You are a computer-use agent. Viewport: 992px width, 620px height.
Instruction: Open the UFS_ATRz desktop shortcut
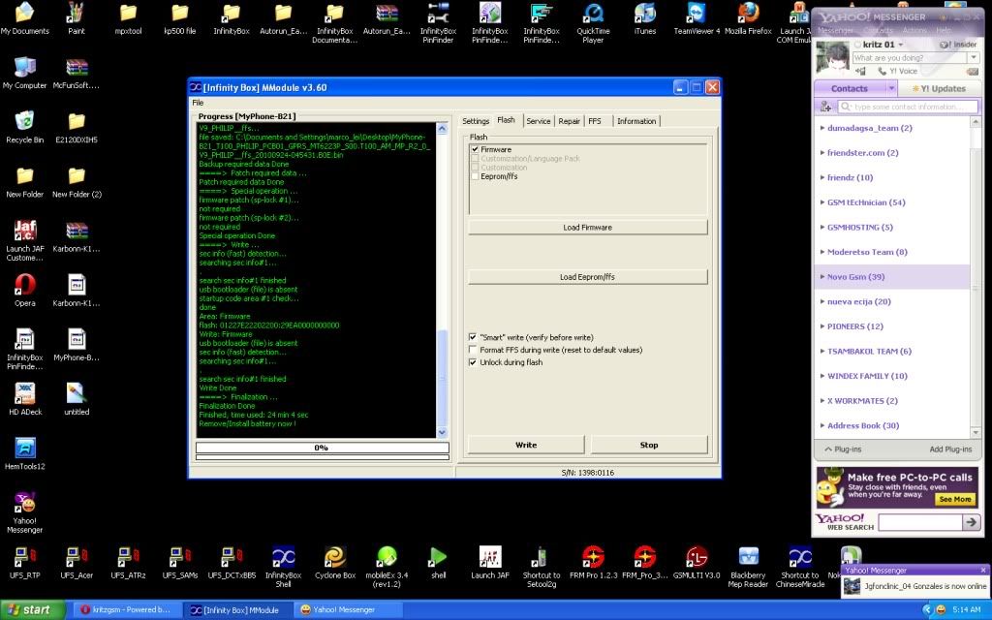(x=128, y=562)
